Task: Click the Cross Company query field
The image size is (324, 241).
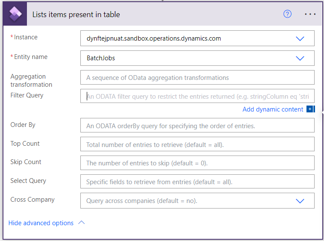Action: click(197, 201)
